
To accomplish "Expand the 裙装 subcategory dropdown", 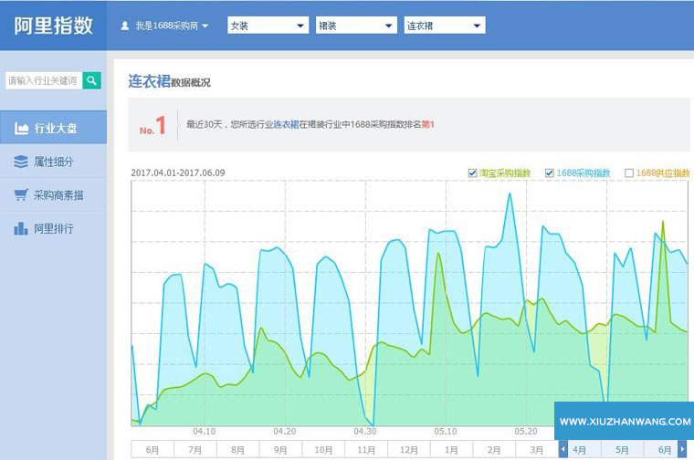I will point(355,26).
